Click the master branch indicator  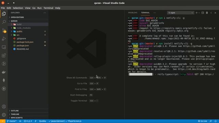(12, 121)
